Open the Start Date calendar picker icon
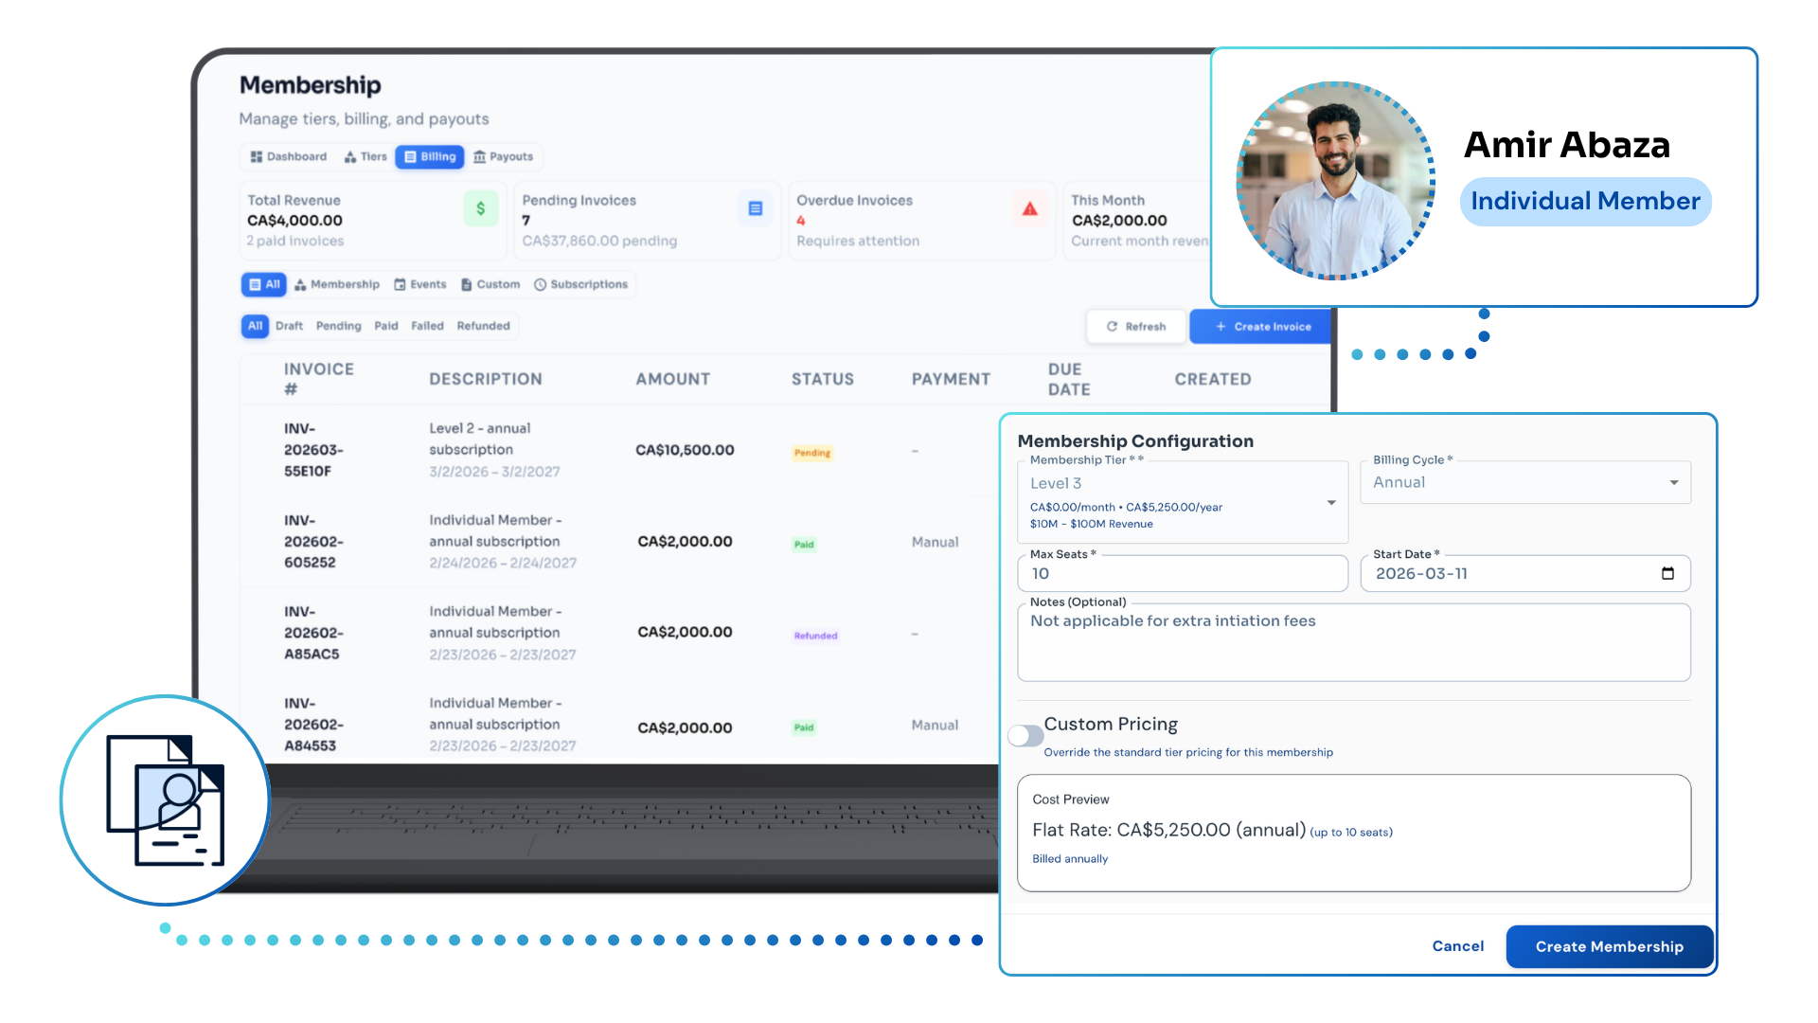1818x1023 pixels. 1667,573
